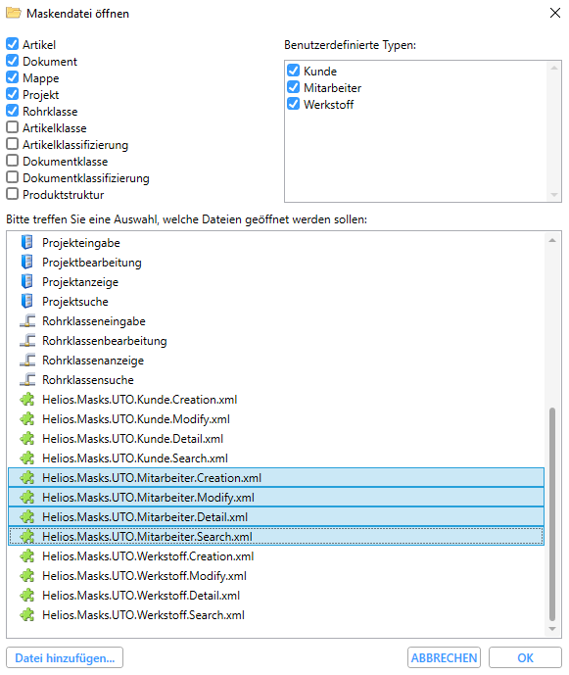569x675 pixels.
Task: Uncheck the Artikel checkbox
Action: click(13, 44)
